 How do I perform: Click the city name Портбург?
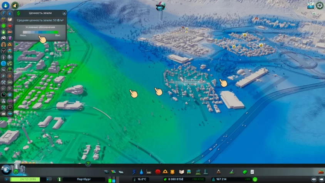(x=84, y=179)
